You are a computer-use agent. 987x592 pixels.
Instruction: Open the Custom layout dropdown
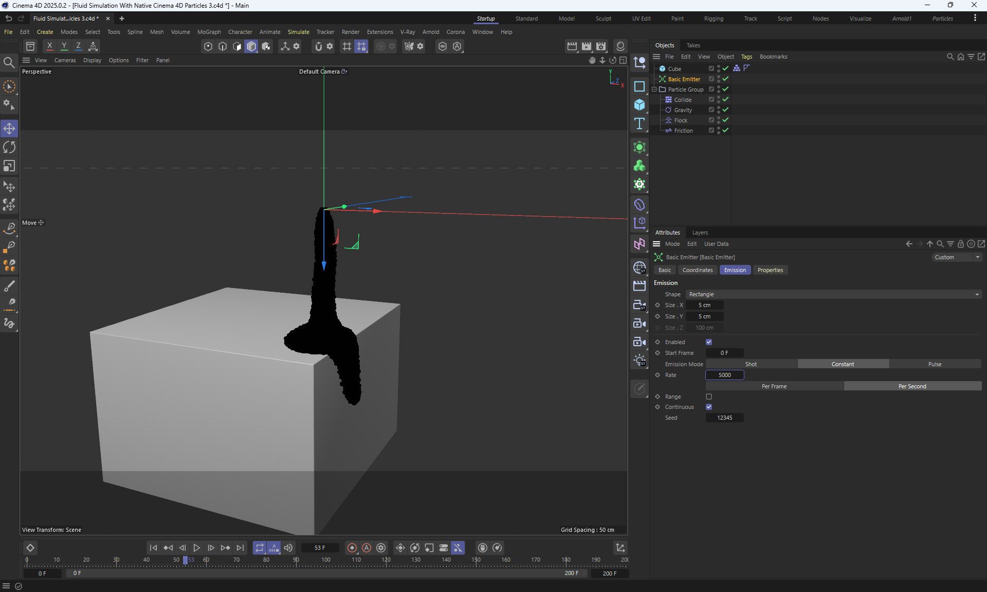(956, 257)
